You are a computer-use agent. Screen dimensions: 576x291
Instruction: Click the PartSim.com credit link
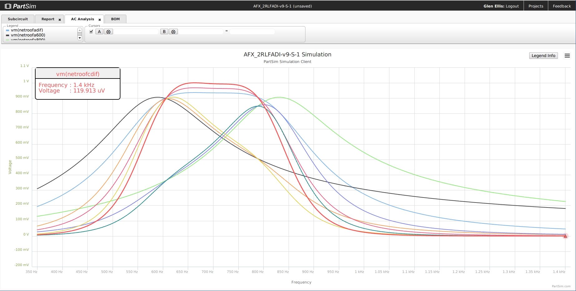561,286
